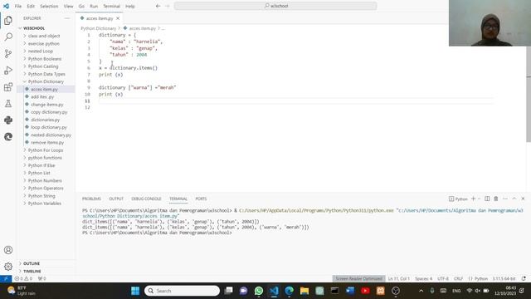Open the Python extension sidebar icon
This screenshot has width=531, height=299.
tap(8, 120)
